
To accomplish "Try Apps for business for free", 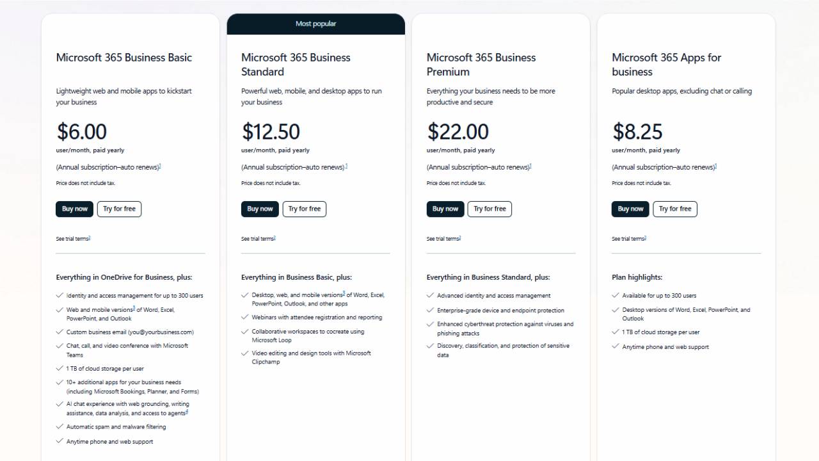I will pos(675,209).
